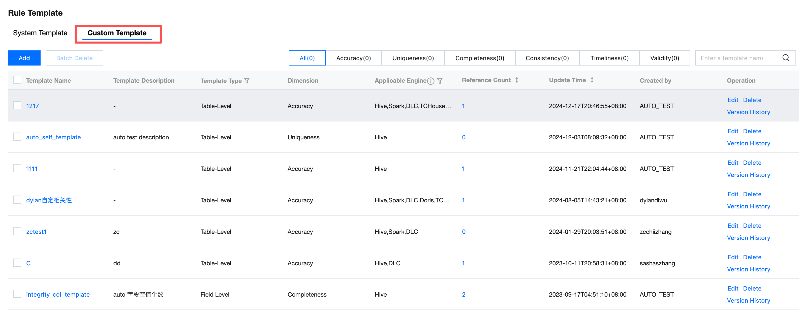Open auto_self_template template link
This screenshot has width=799, height=315.
pos(53,137)
